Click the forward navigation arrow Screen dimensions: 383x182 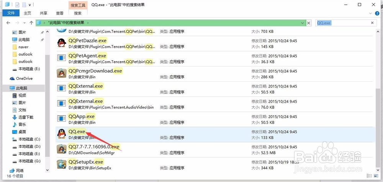pos(17,23)
